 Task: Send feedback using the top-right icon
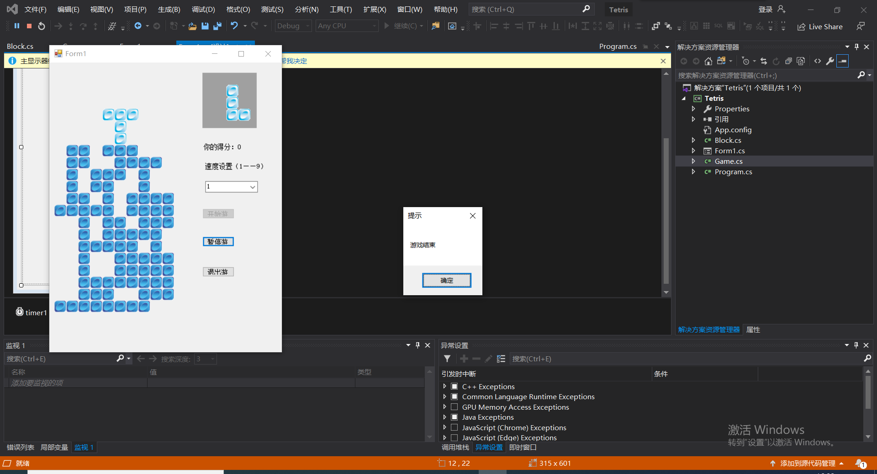click(861, 26)
